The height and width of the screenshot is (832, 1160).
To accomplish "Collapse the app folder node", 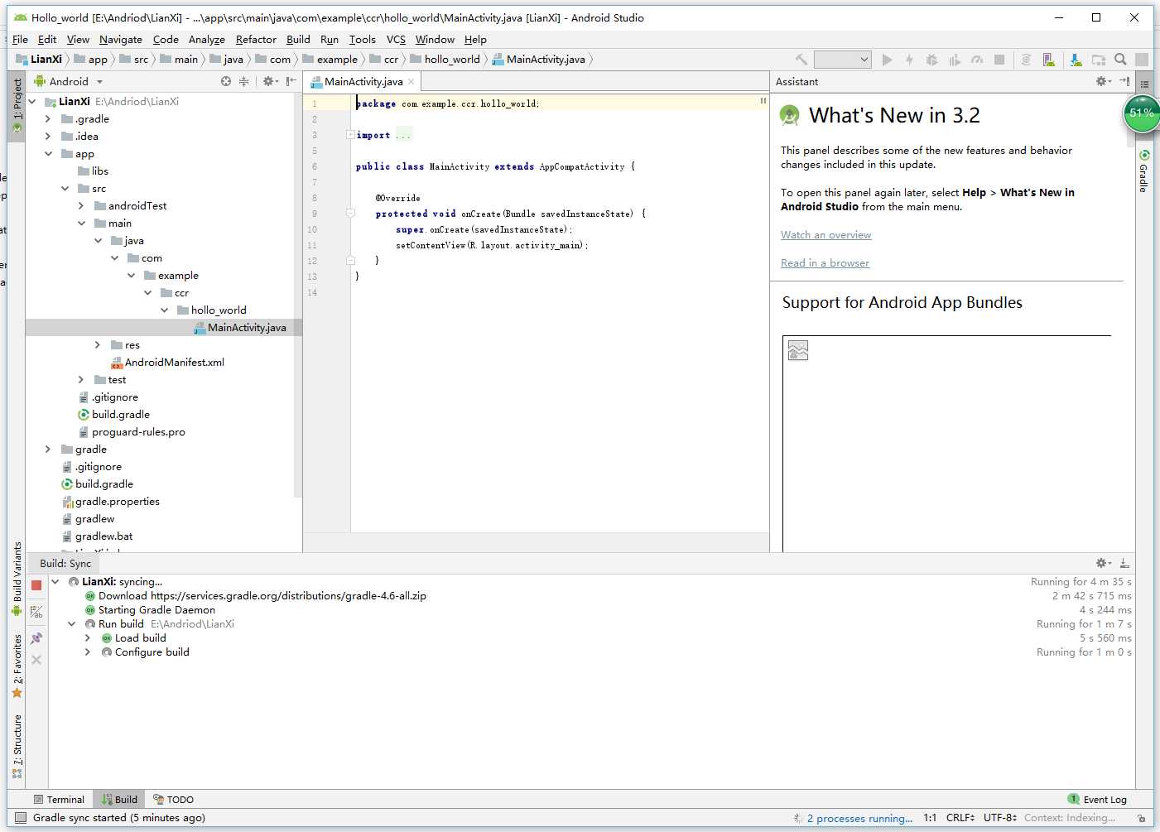I will pyautogui.click(x=48, y=154).
